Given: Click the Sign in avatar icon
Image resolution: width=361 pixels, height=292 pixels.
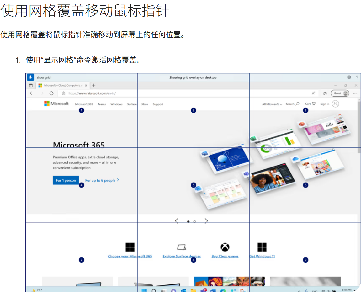Looking at the screenshot, I should point(336,104).
